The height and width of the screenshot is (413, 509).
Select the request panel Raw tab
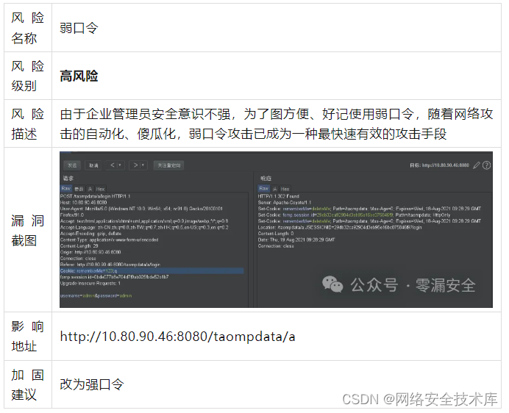point(66,188)
